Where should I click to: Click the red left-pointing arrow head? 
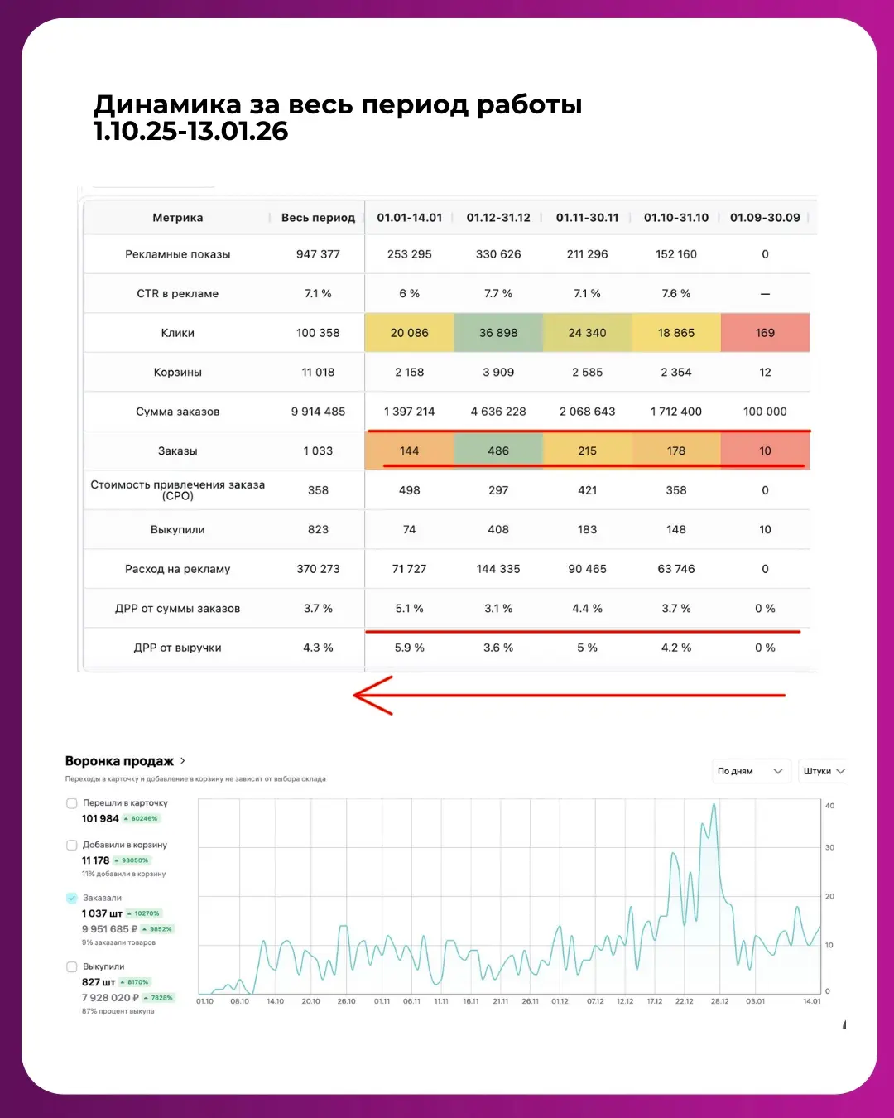pyautogui.click(x=368, y=695)
